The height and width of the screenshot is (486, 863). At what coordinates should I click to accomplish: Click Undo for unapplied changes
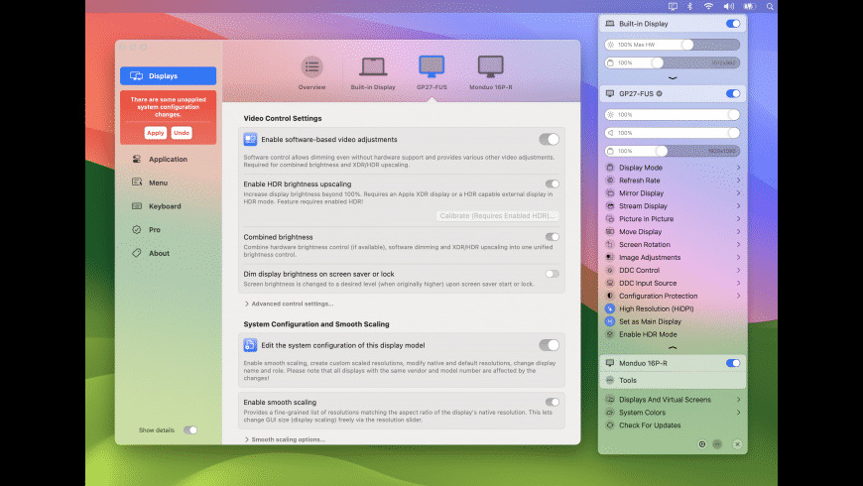pos(182,133)
